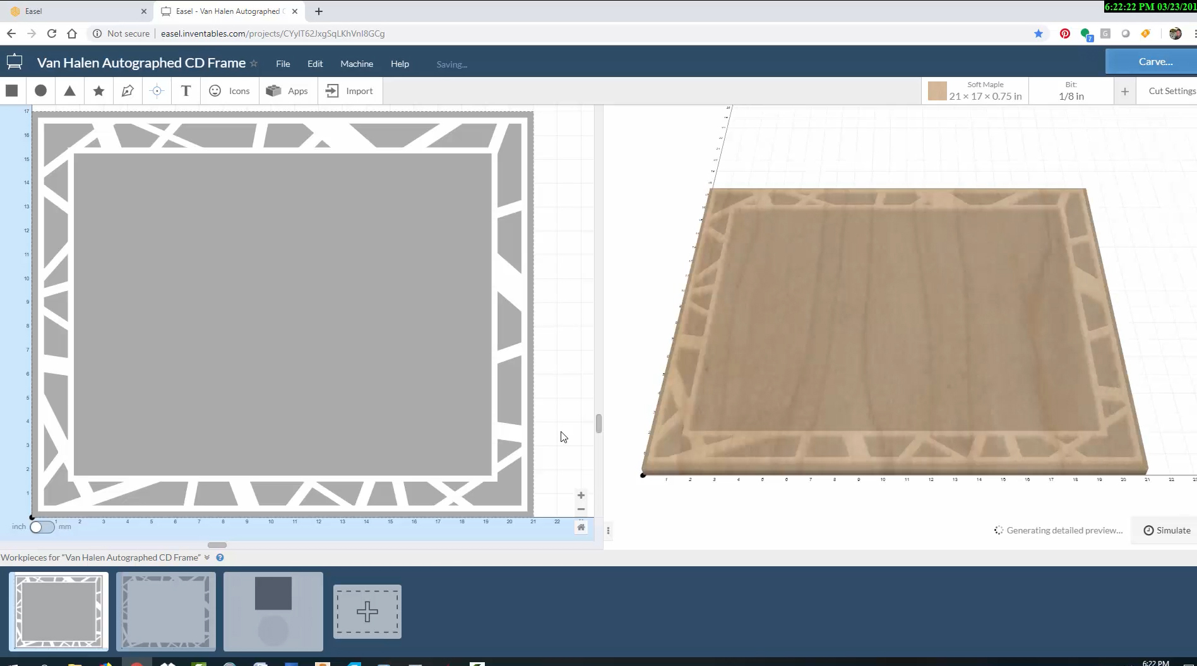Zoom in on the design canvas
Screen dimensions: 1197x666
(581, 496)
